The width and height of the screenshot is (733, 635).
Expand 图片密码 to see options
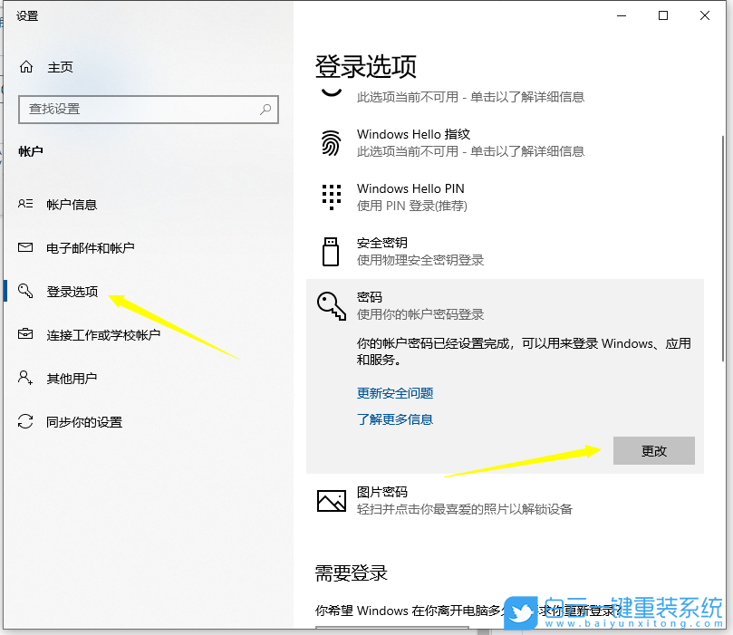tap(453, 500)
